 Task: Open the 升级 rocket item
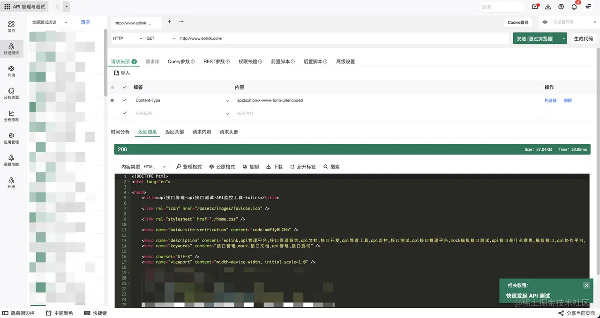11,183
